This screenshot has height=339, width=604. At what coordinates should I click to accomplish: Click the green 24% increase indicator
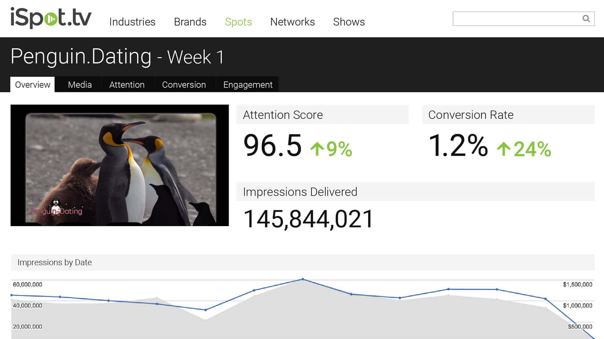[x=524, y=149]
